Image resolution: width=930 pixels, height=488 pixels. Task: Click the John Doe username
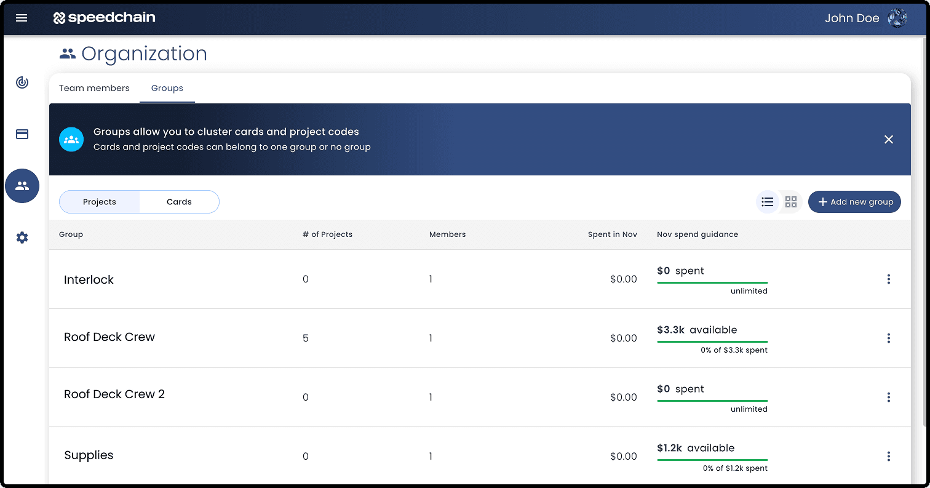click(x=852, y=18)
